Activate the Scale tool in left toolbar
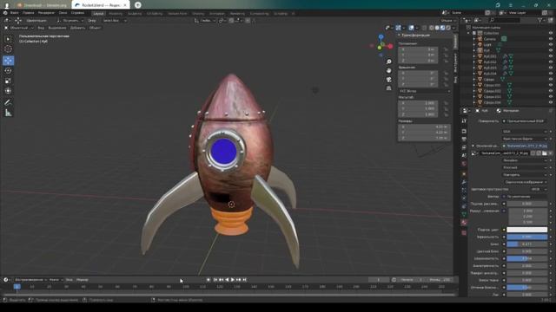Screen dimensions: 556x312 tap(8, 81)
